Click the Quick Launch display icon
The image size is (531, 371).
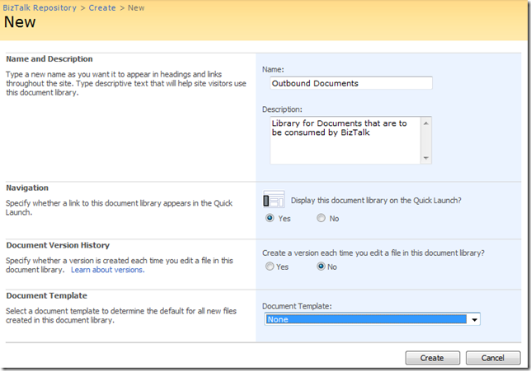point(274,199)
